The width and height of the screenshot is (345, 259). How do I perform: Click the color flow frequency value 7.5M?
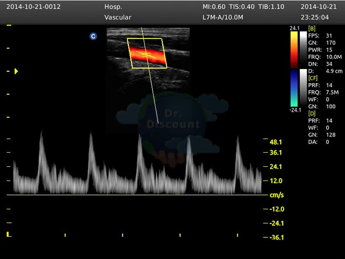[x=332, y=92]
